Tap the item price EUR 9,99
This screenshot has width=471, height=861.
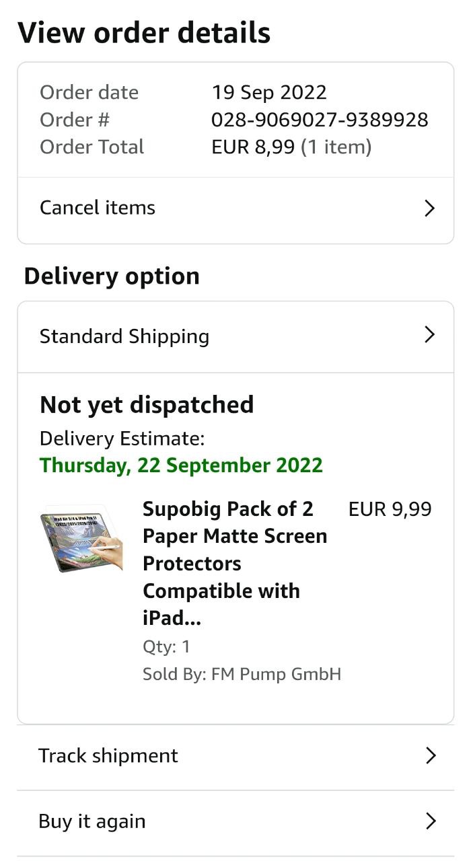click(390, 509)
